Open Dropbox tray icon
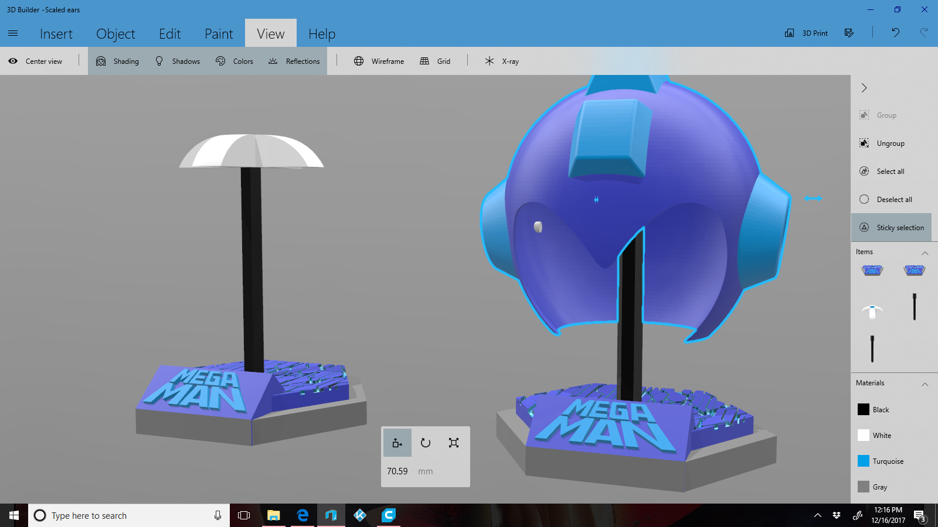938x527 pixels. pyautogui.click(x=837, y=515)
